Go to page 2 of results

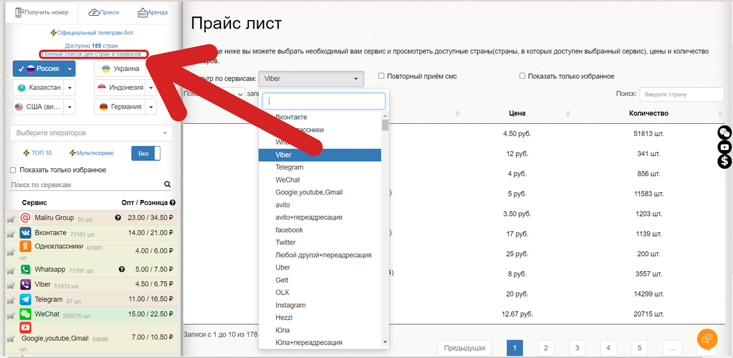click(x=546, y=348)
